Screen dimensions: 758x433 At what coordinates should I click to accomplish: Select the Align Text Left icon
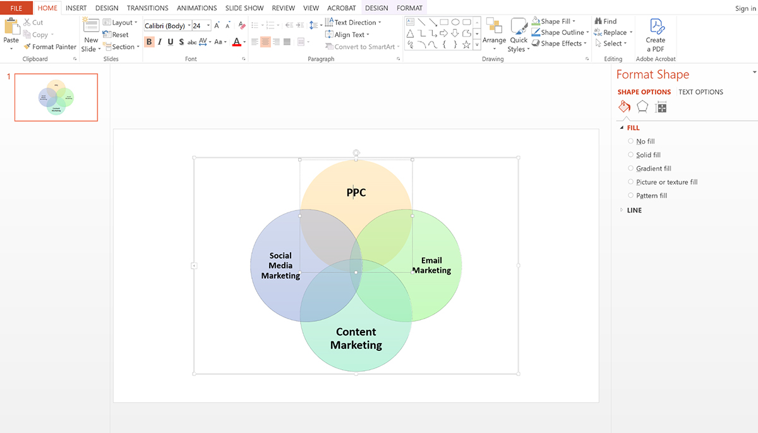(x=255, y=41)
